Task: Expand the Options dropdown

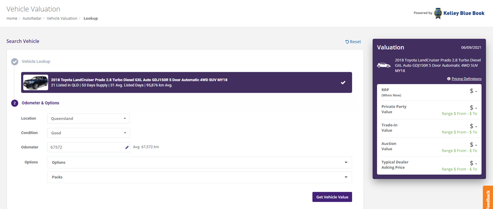Action: tap(200, 162)
